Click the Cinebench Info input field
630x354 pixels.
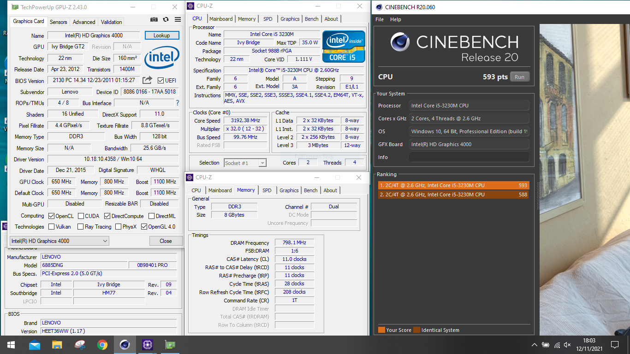point(469,157)
